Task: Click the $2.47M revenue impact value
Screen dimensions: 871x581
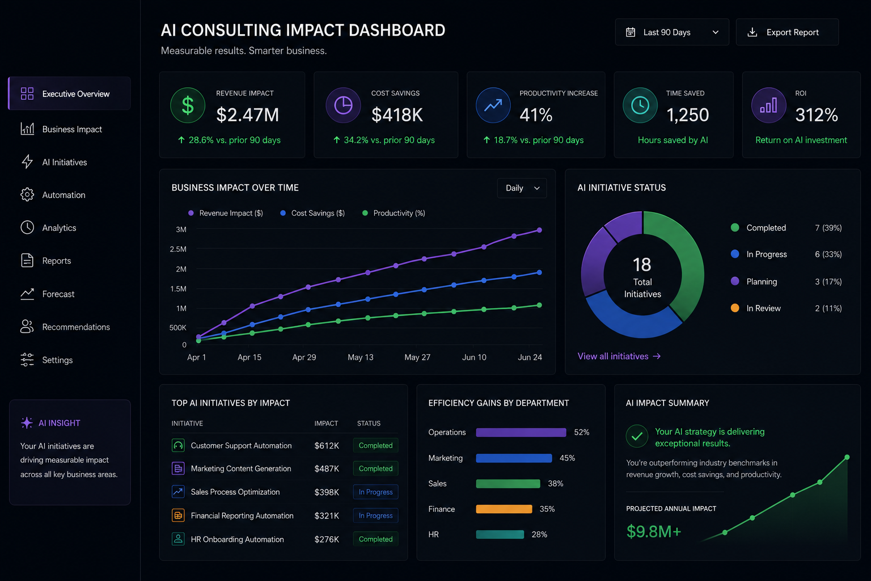Action: [x=248, y=115]
